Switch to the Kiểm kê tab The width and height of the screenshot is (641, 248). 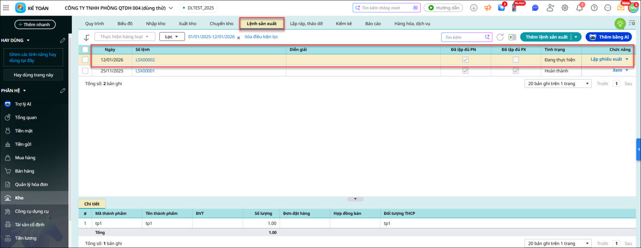coord(343,24)
